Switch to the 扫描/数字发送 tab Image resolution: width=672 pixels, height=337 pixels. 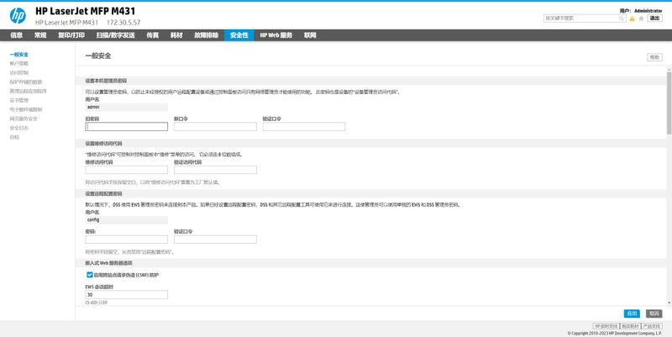click(x=118, y=35)
